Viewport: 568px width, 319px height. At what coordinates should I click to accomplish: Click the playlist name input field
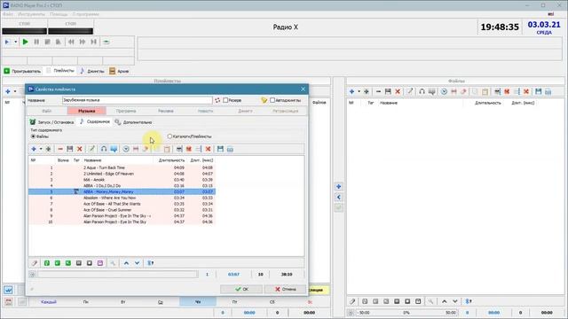(x=138, y=100)
